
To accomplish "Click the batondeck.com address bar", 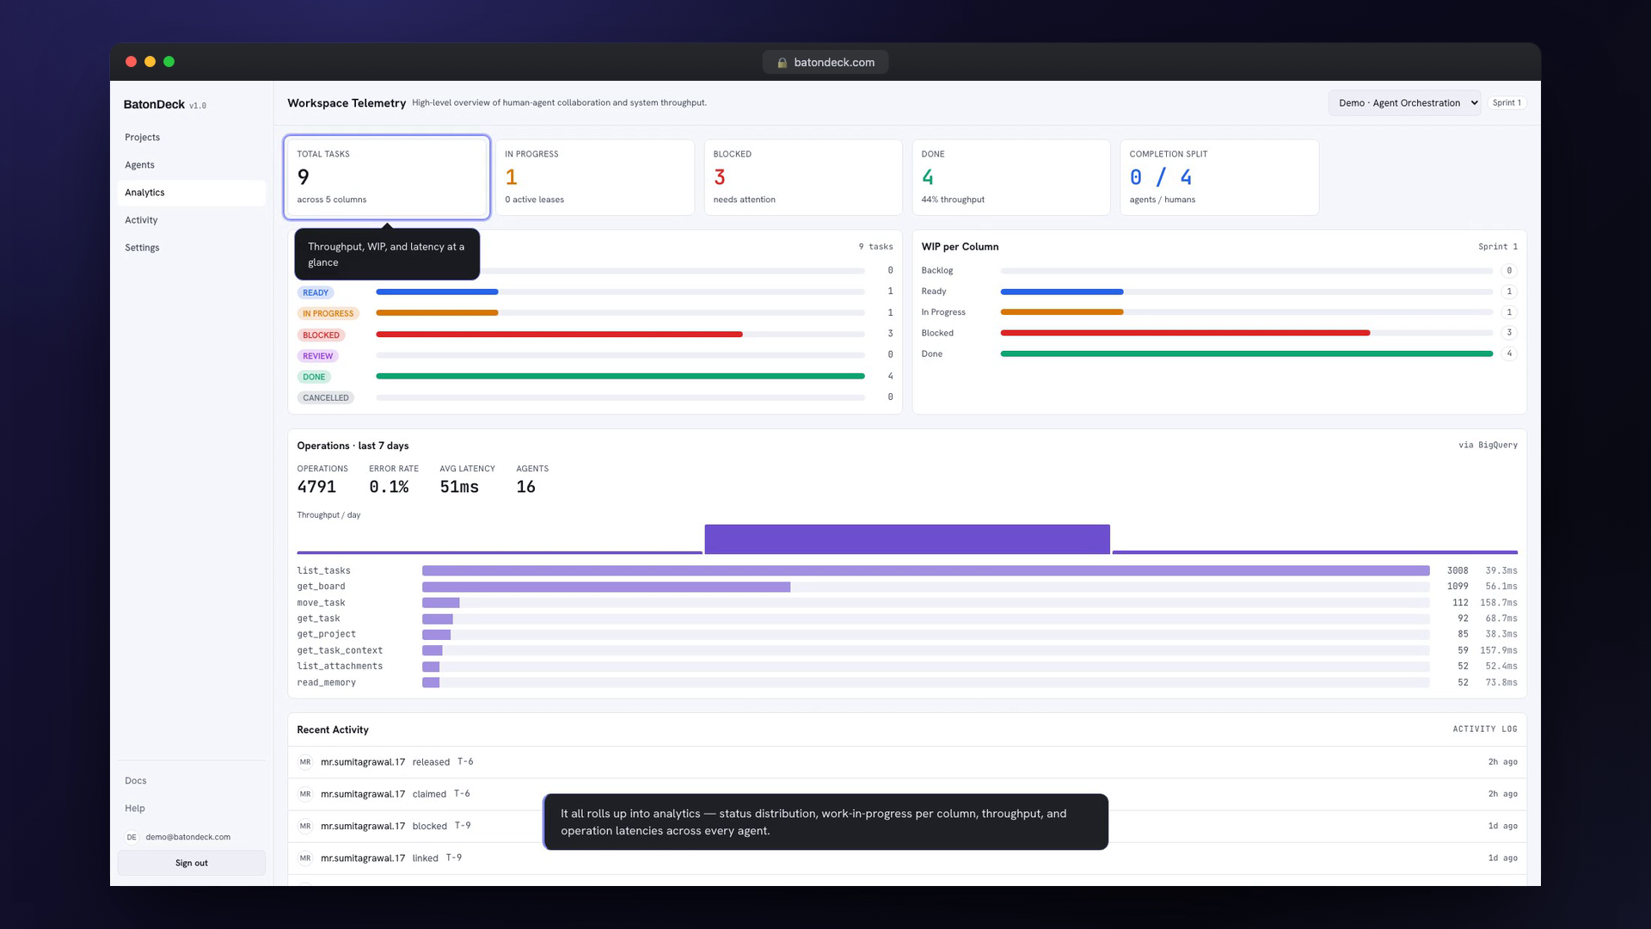I will [825, 62].
